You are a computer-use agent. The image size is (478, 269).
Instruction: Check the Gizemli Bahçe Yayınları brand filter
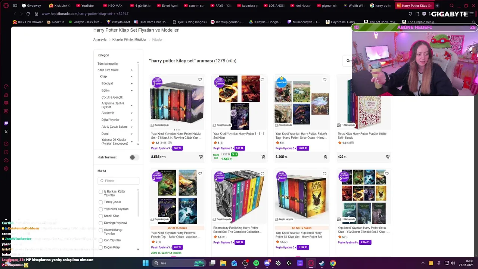coord(101,230)
